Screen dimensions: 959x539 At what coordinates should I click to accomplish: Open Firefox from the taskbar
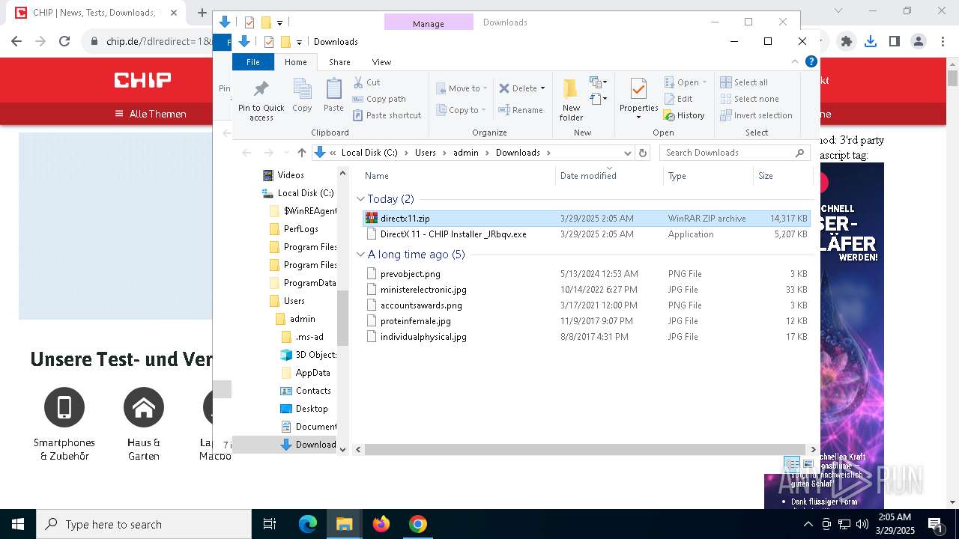381,524
